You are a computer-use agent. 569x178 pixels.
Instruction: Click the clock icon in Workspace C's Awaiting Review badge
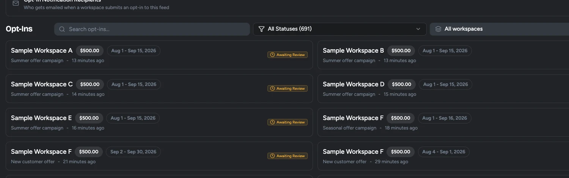(x=272, y=89)
